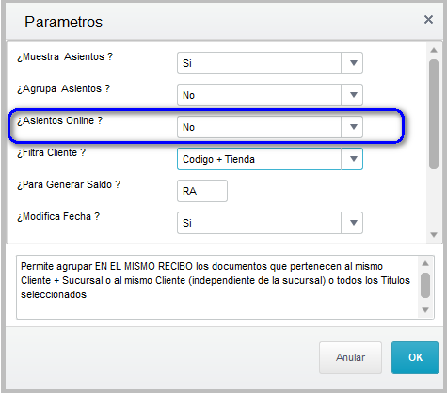Open the ¿Asientos Online? dropdown arrow
The height and width of the screenshot is (393, 447).
coord(353,127)
